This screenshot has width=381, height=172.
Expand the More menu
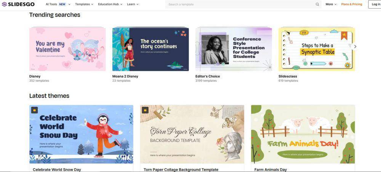(x=331, y=4)
